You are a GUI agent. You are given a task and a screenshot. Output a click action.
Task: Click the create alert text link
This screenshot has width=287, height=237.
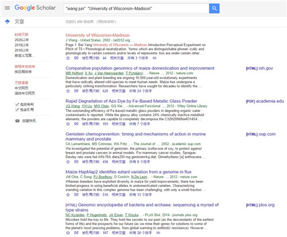pyautogui.click(x=29, y=121)
